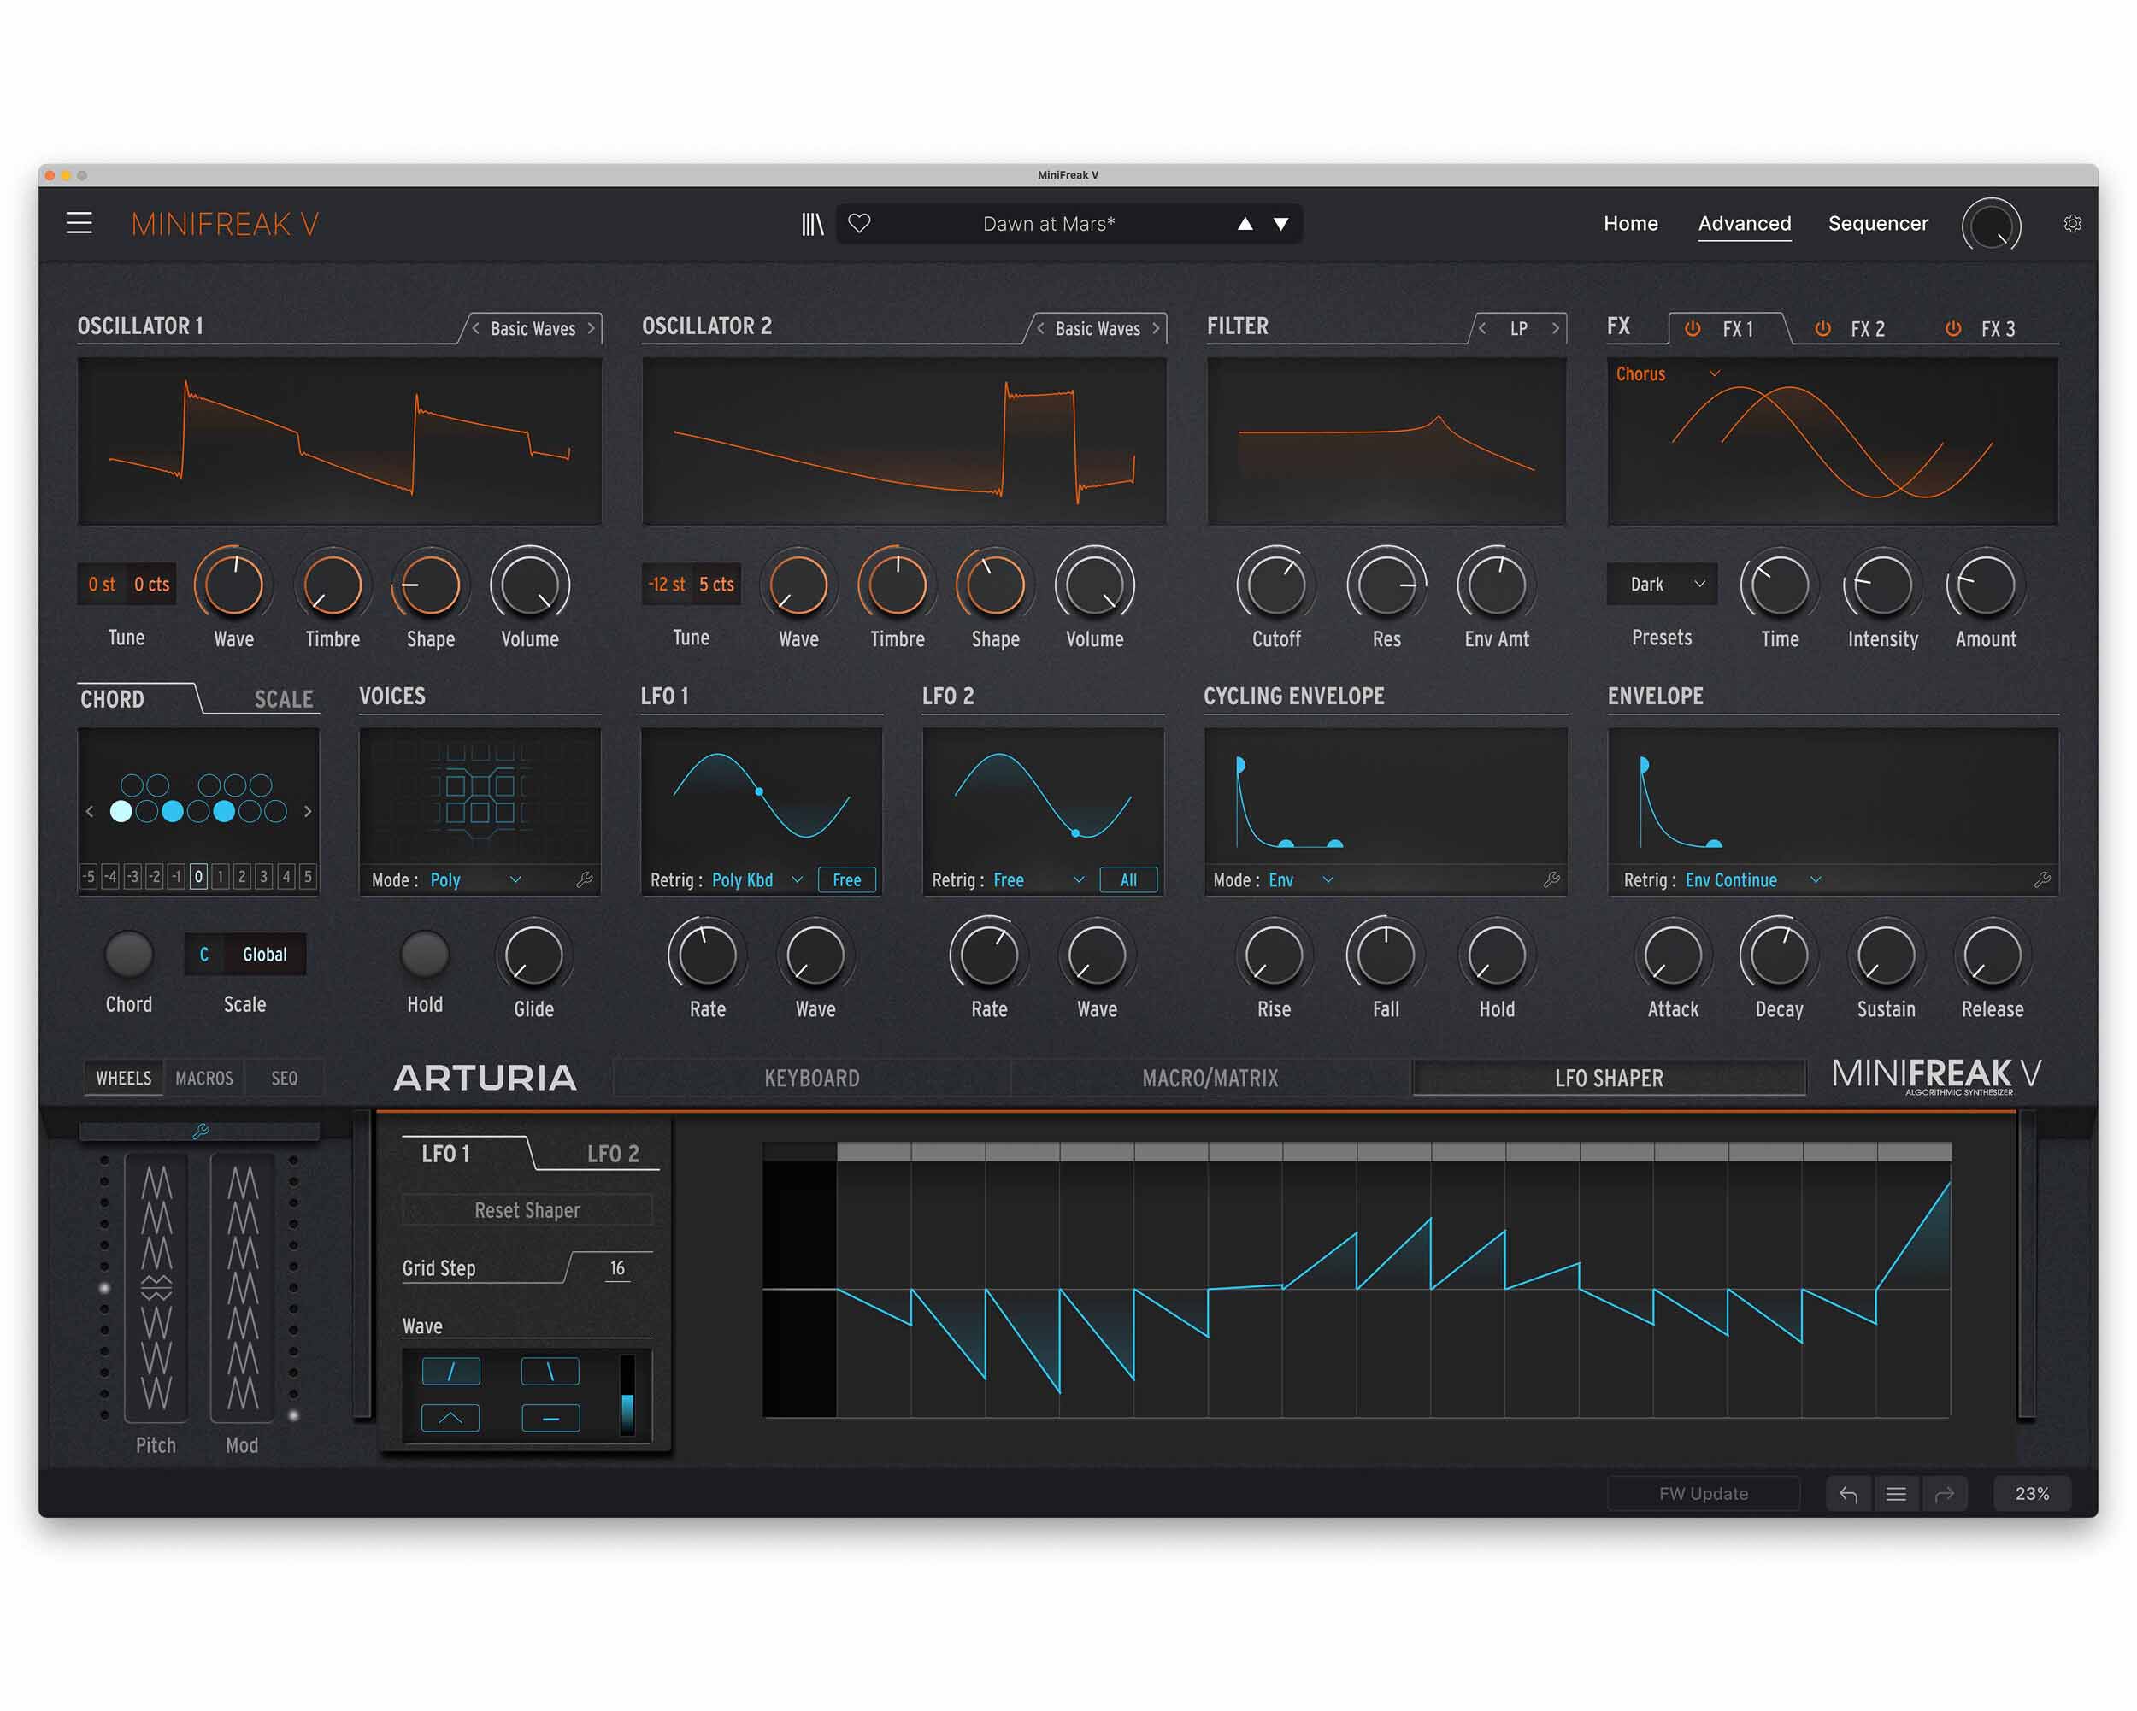The image size is (2137, 1711).
Task: Undo last action arrow
Action: pos(1849,1494)
